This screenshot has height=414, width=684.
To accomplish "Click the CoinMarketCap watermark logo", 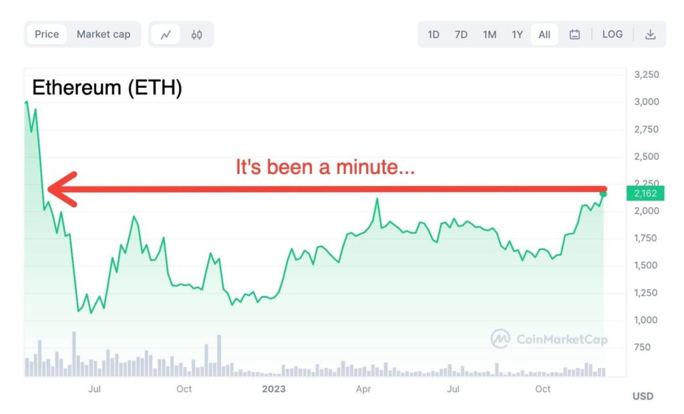I will coord(500,339).
